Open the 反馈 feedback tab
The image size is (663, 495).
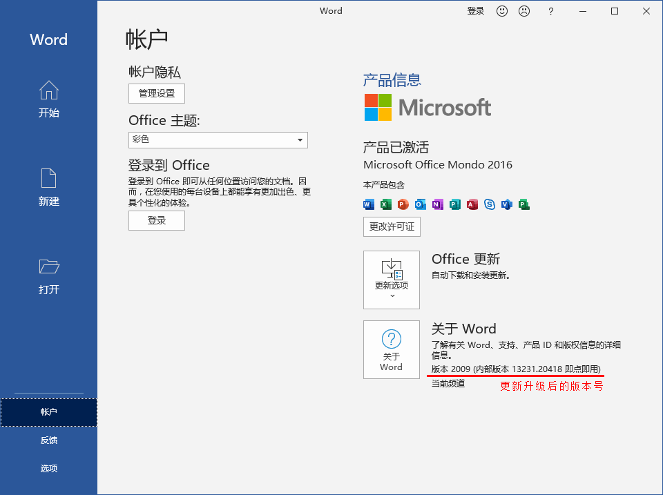click(x=48, y=440)
